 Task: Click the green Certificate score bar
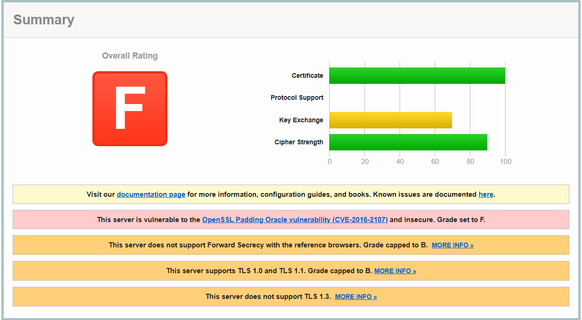pos(417,75)
